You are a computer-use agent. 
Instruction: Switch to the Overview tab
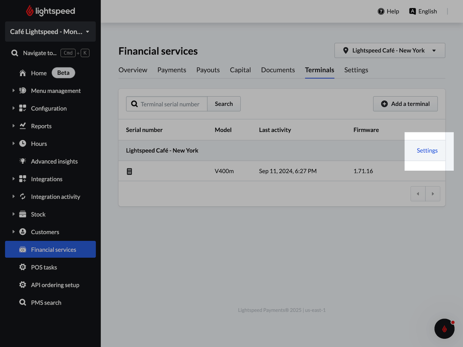[x=133, y=70]
